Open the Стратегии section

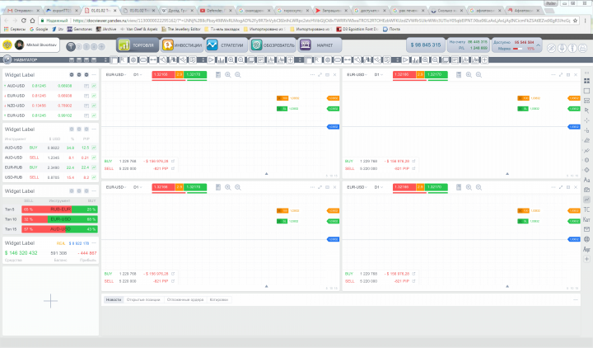pyautogui.click(x=226, y=45)
